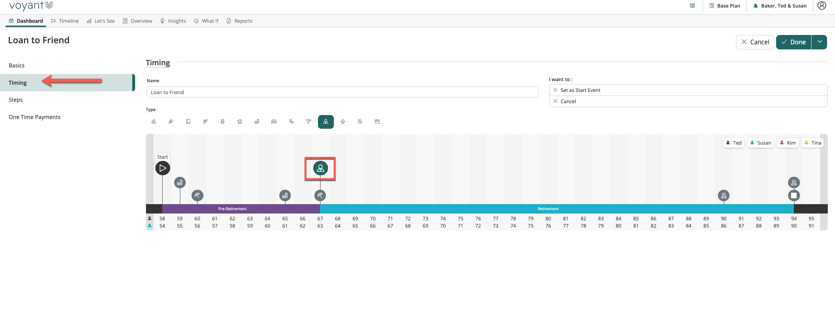Toggle Kim's events on the timeline
Screen dimensions: 835x330
[787, 143]
